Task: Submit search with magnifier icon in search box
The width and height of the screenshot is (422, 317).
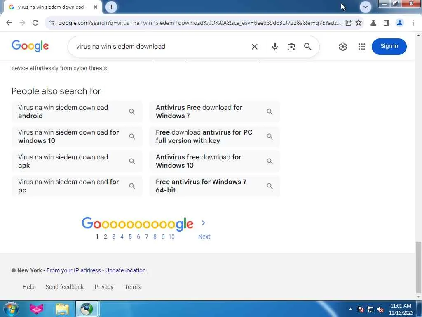Action: click(x=307, y=47)
